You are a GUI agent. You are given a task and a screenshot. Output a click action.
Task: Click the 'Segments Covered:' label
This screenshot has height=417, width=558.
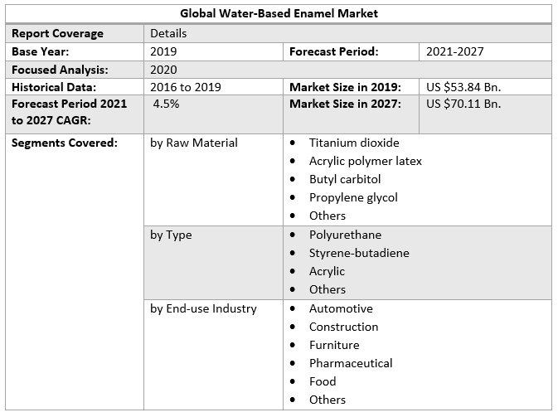(x=65, y=143)
